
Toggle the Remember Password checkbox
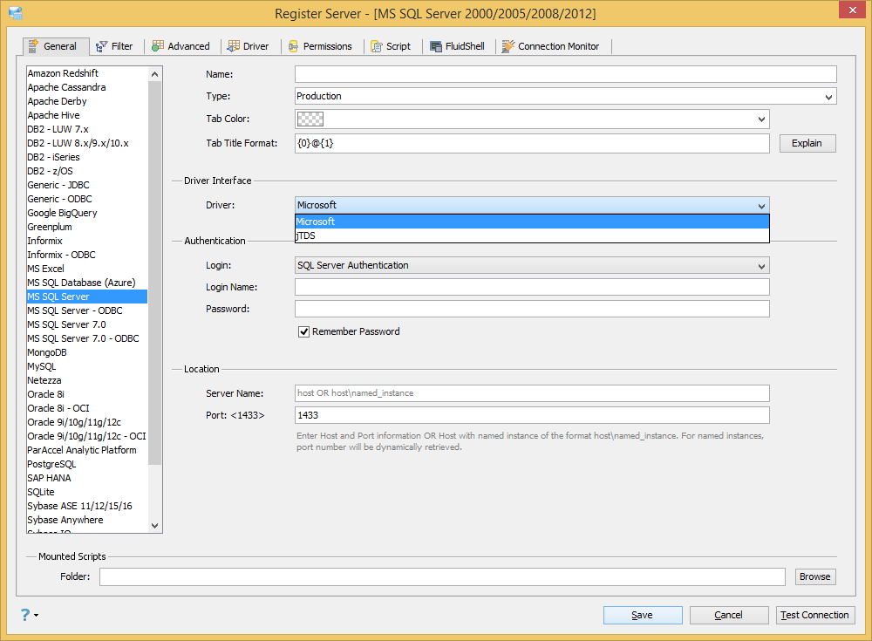[x=303, y=331]
